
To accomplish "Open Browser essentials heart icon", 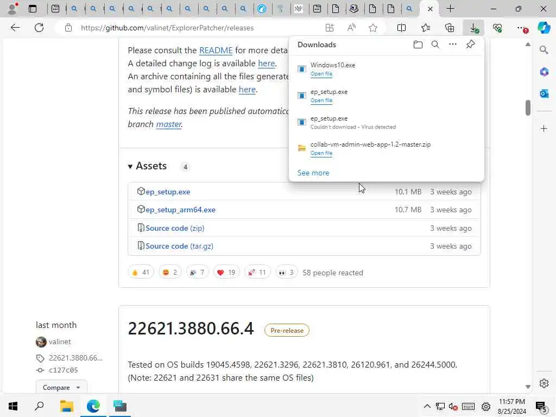I will pyautogui.click(x=497, y=28).
